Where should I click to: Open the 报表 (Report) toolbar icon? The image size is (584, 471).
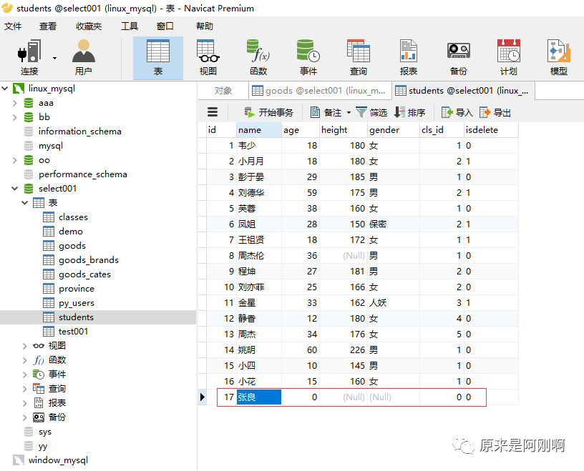click(408, 58)
